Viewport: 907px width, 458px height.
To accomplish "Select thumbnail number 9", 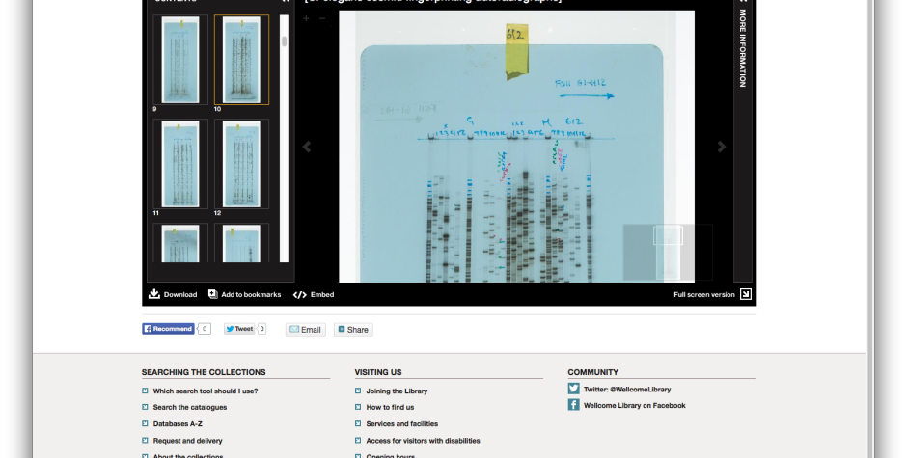I will tap(180, 60).
